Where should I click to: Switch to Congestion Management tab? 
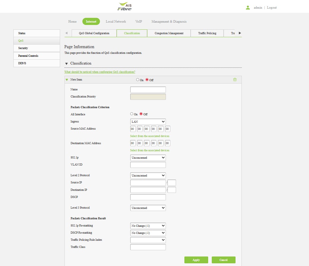pyautogui.click(x=169, y=33)
